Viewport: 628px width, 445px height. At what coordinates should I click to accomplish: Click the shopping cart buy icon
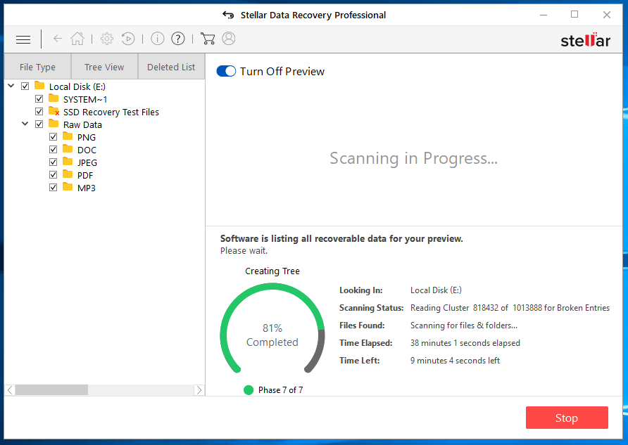coord(208,39)
